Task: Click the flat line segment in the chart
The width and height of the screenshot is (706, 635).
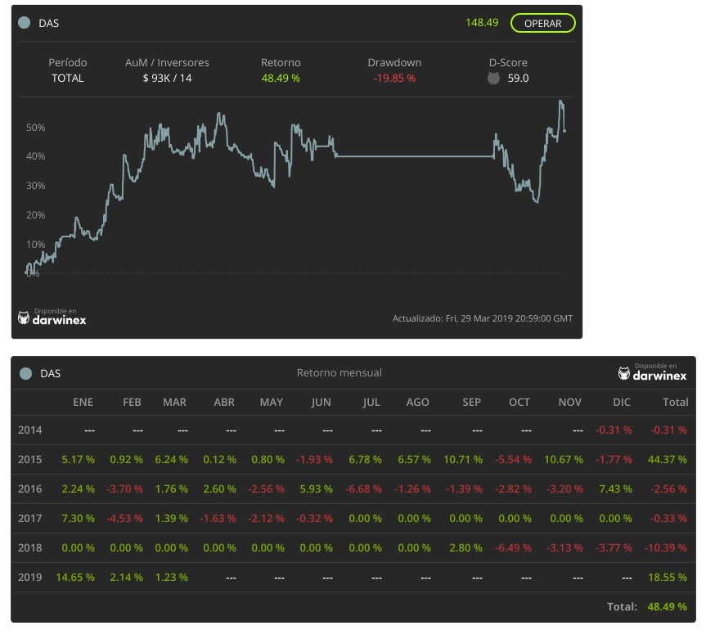Action: (413, 156)
